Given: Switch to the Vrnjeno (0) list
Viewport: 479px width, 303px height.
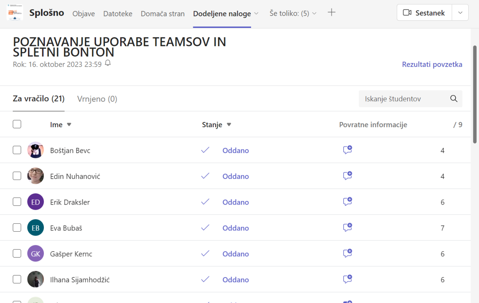Looking at the screenshot, I should coord(97,99).
